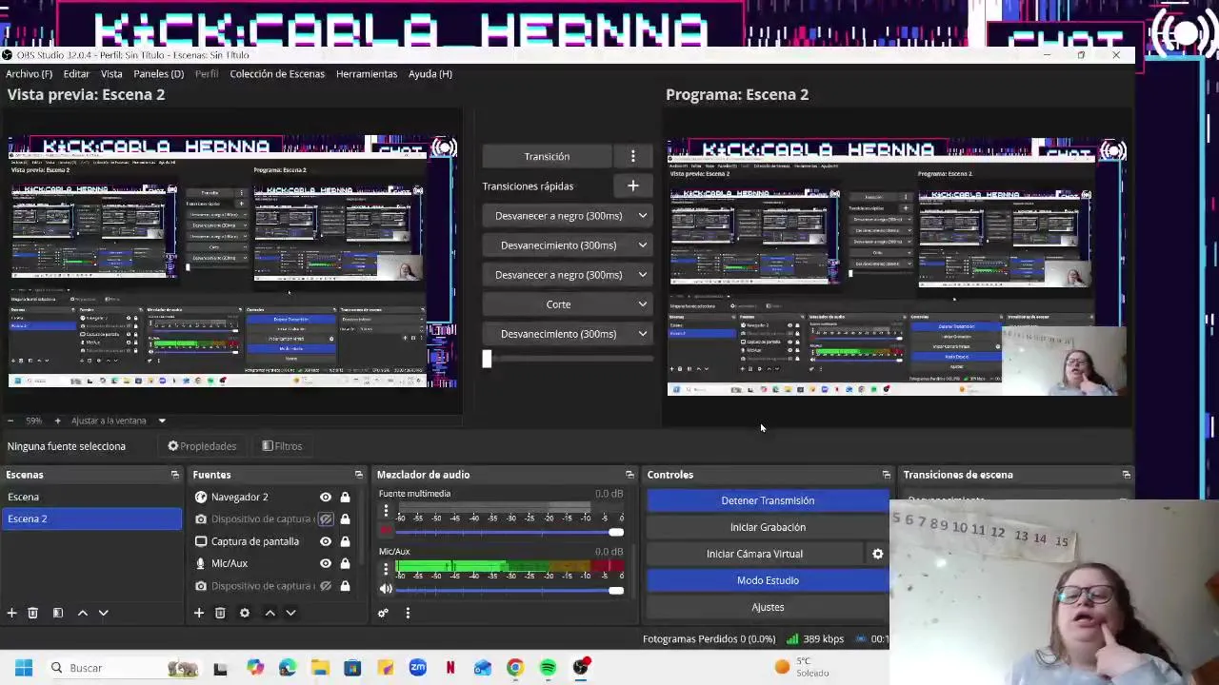Open advanced audio properties gears icon
The width and height of the screenshot is (1219, 685).
pos(383,613)
